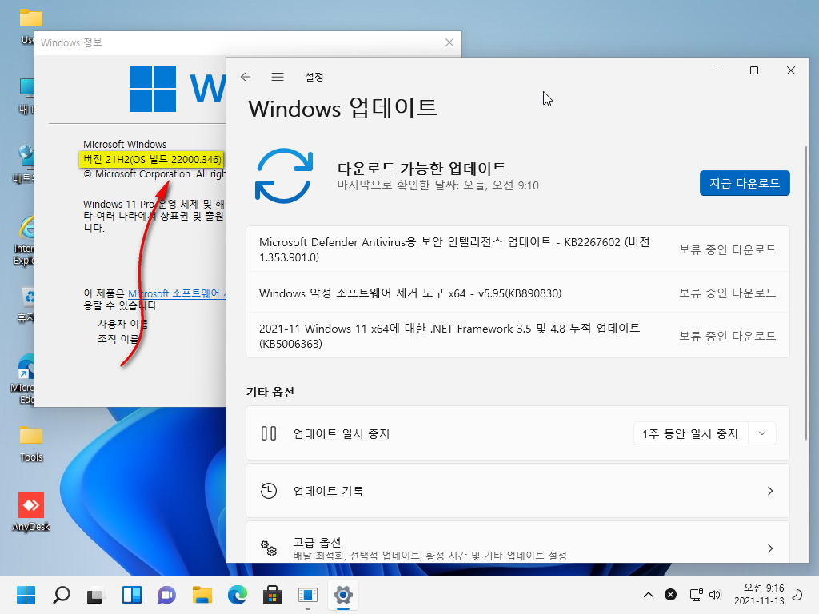Expand the 1주 동안 일시 중지 dropdown arrow
819x614 pixels.
point(762,433)
